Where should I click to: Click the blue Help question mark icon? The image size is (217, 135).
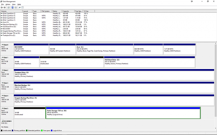[12, 7]
